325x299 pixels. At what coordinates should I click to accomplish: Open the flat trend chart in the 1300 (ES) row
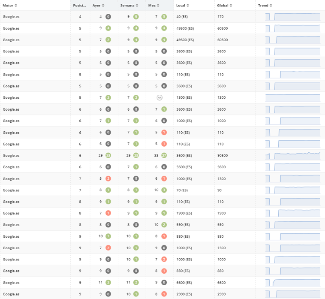pyautogui.click(x=293, y=98)
